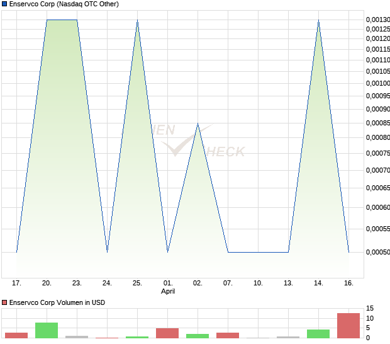Click the 0,00115 price axis value
This screenshot has width=390, height=344.
378,49
